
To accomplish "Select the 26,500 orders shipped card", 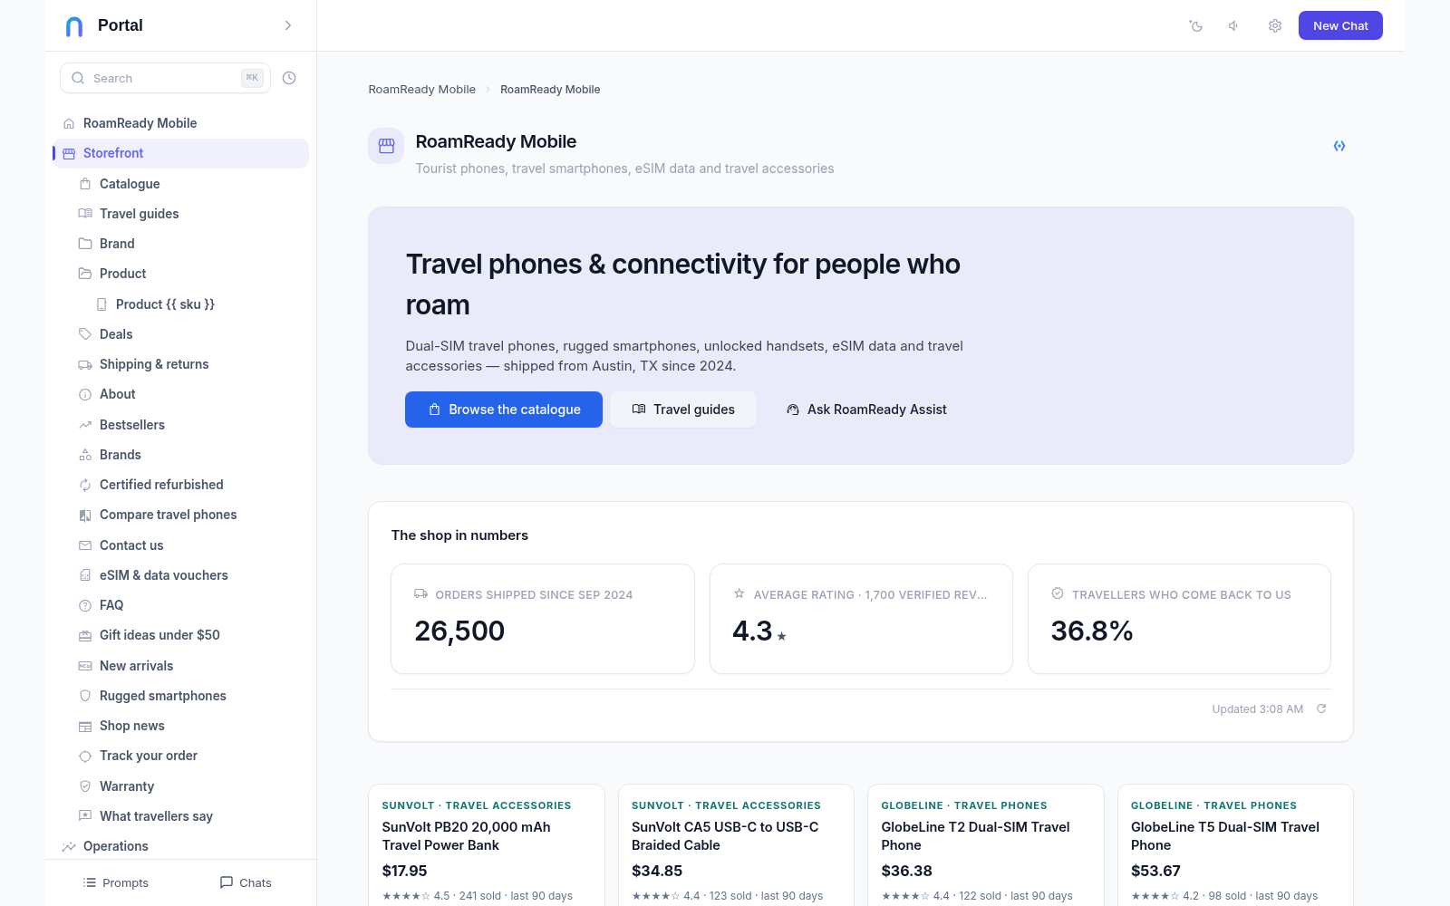I will [543, 619].
